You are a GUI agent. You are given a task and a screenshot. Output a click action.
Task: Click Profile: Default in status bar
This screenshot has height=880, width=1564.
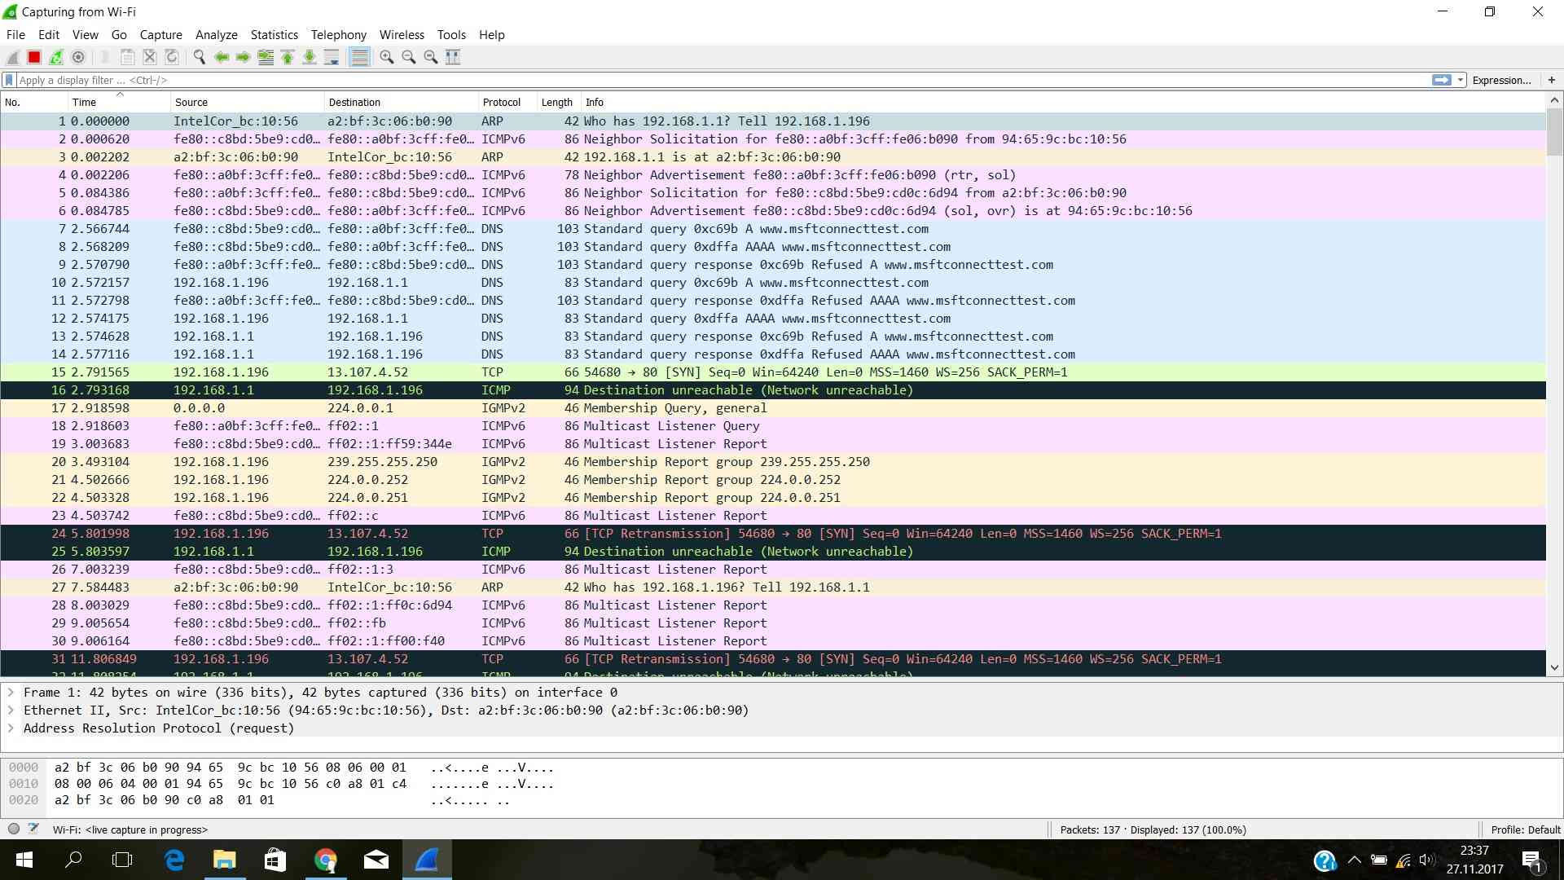coord(1525,829)
